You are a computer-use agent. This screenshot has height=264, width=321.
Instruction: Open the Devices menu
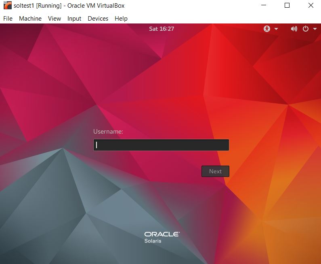pos(98,19)
